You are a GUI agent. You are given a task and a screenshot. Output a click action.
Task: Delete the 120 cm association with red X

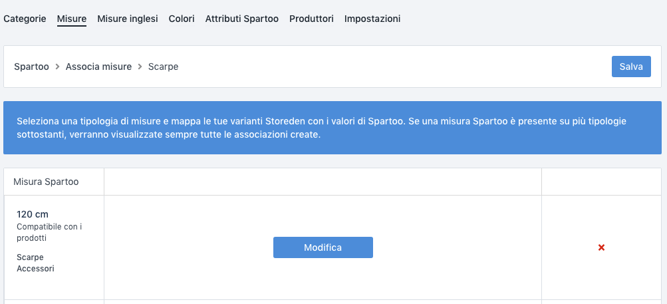[601, 247]
